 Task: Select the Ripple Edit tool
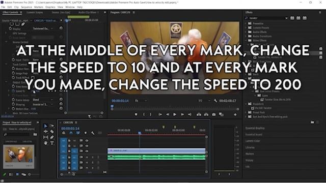click(45, 132)
